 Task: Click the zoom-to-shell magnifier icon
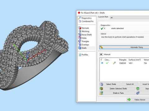(114, 63)
